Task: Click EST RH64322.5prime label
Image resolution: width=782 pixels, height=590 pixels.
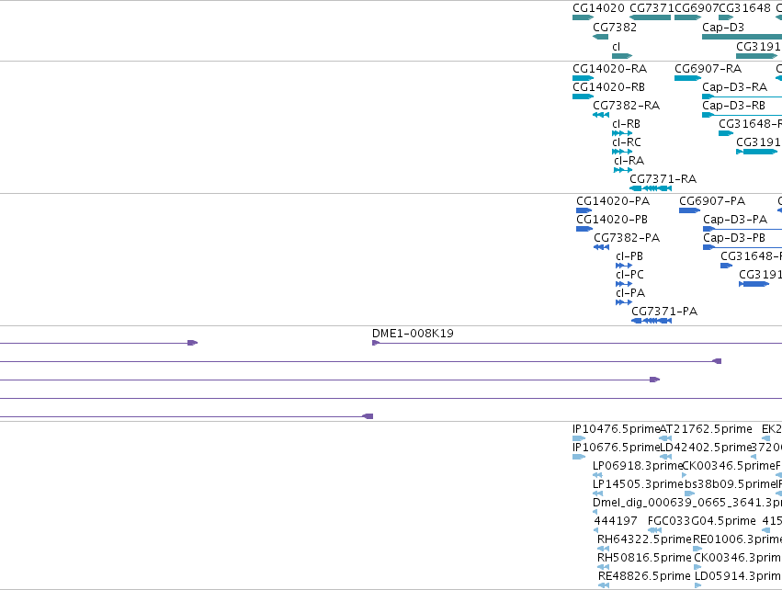Action: tap(644, 539)
